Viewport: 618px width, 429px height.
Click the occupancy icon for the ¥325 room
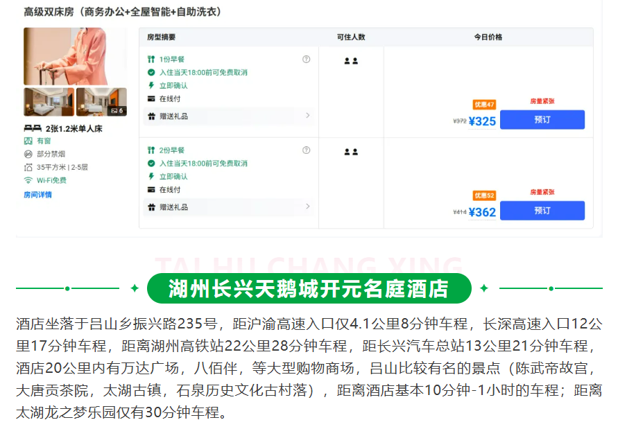tap(351, 61)
